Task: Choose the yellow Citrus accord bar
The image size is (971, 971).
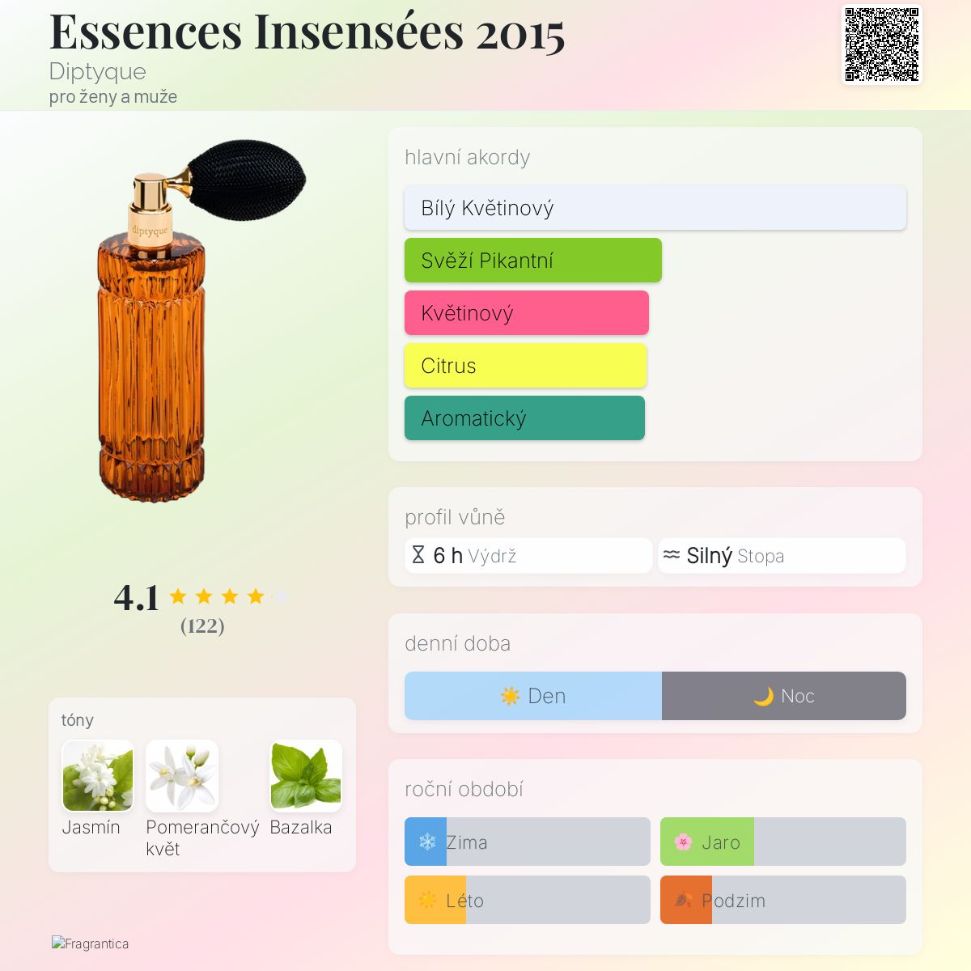Action: coord(525,366)
